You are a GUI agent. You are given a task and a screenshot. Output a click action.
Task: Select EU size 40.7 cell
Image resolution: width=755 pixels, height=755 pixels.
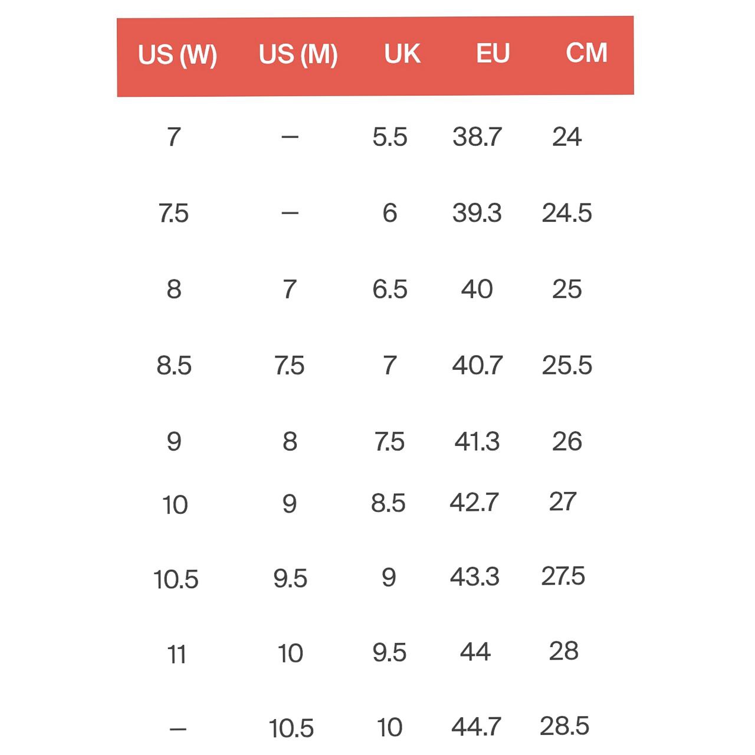coord(477,365)
